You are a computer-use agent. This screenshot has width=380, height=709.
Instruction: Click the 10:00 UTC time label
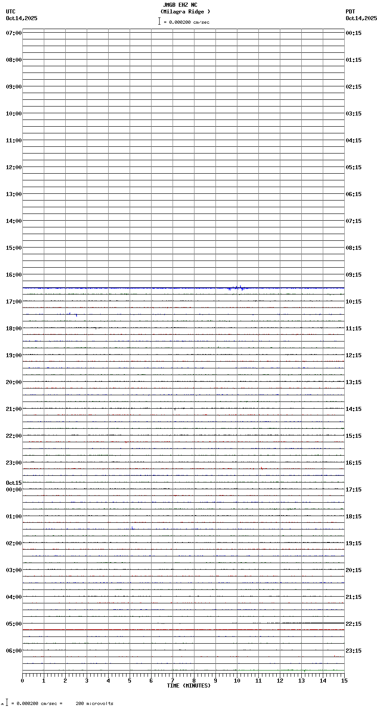click(14, 114)
